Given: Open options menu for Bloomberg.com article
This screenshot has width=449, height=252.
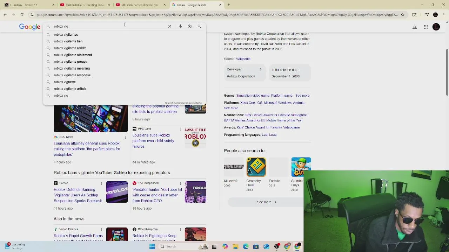Looking at the screenshot, I should [x=180, y=230].
